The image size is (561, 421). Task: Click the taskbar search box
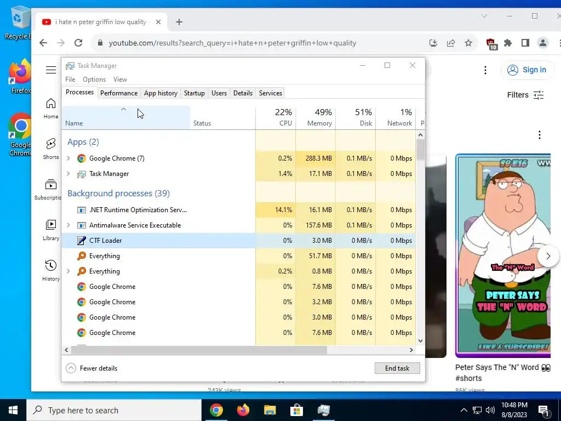[114, 410]
